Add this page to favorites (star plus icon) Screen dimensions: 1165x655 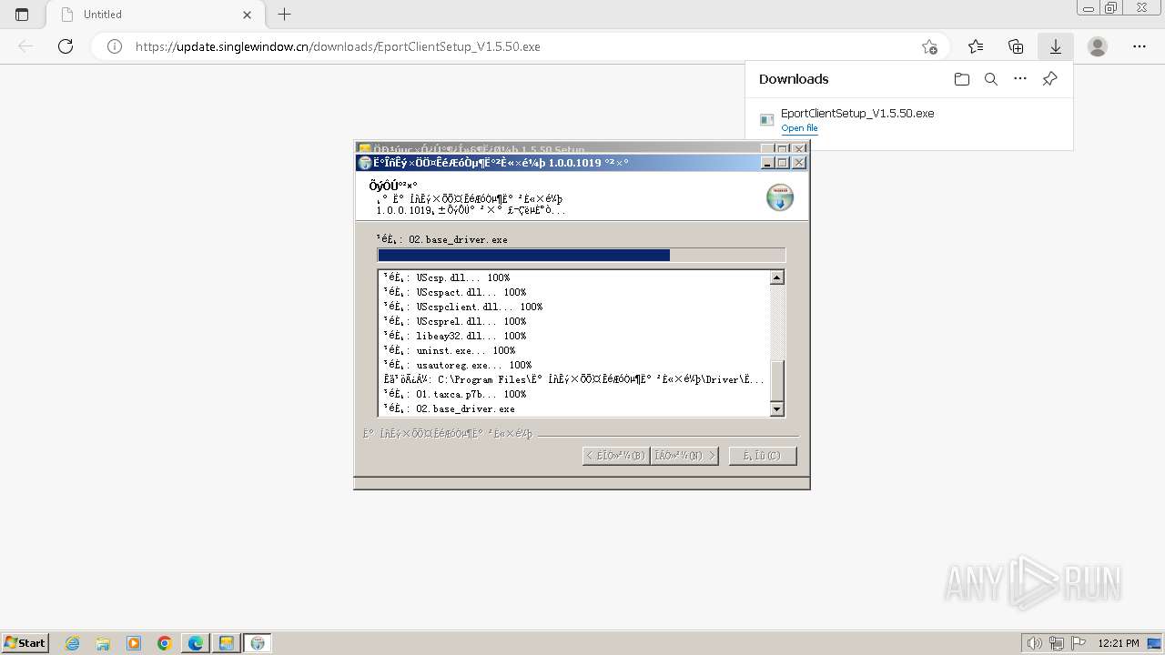pyautogui.click(x=929, y=46)
